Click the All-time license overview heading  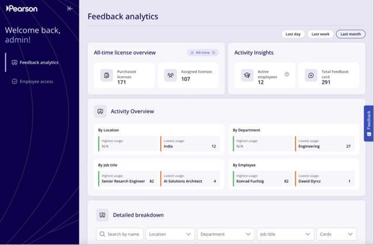click(124, 53)
